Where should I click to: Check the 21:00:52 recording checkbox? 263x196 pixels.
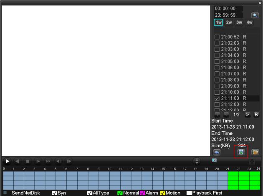click(x=217, y=37)
